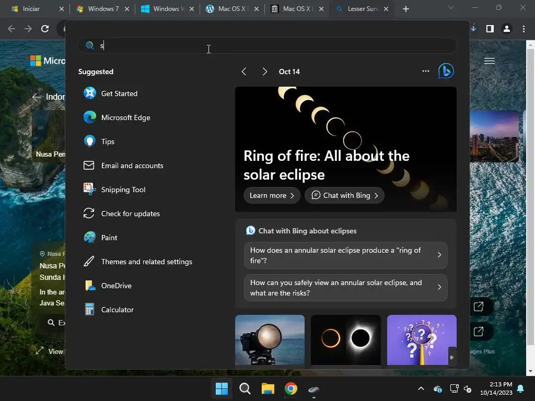The image size is (535, 401).
Task: Select Check for updates
Action: point(122,214)
